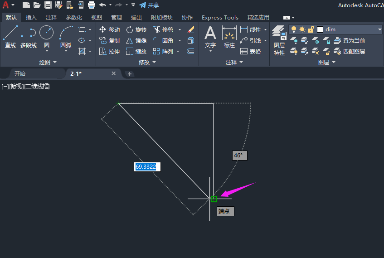Click the Plot printer icon in quick access toolbar
This screenshot has height=258, width=384.
click(x=91, y=5)
